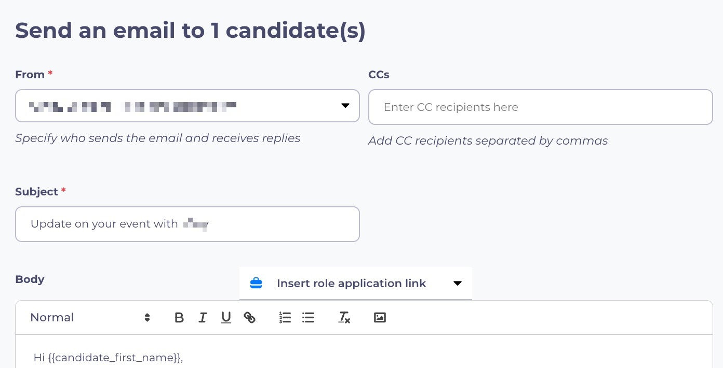Screen dimensions: 723x368
Task: Start a numbered list
Action: coord(285,318)
